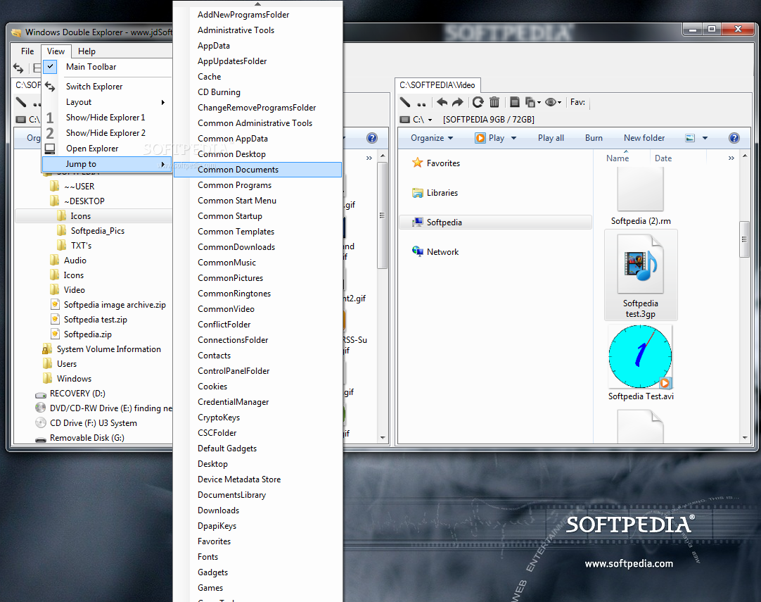Choose Open Explorer from View menu
This screenshot has width=761, height=602.
point(108,149)
